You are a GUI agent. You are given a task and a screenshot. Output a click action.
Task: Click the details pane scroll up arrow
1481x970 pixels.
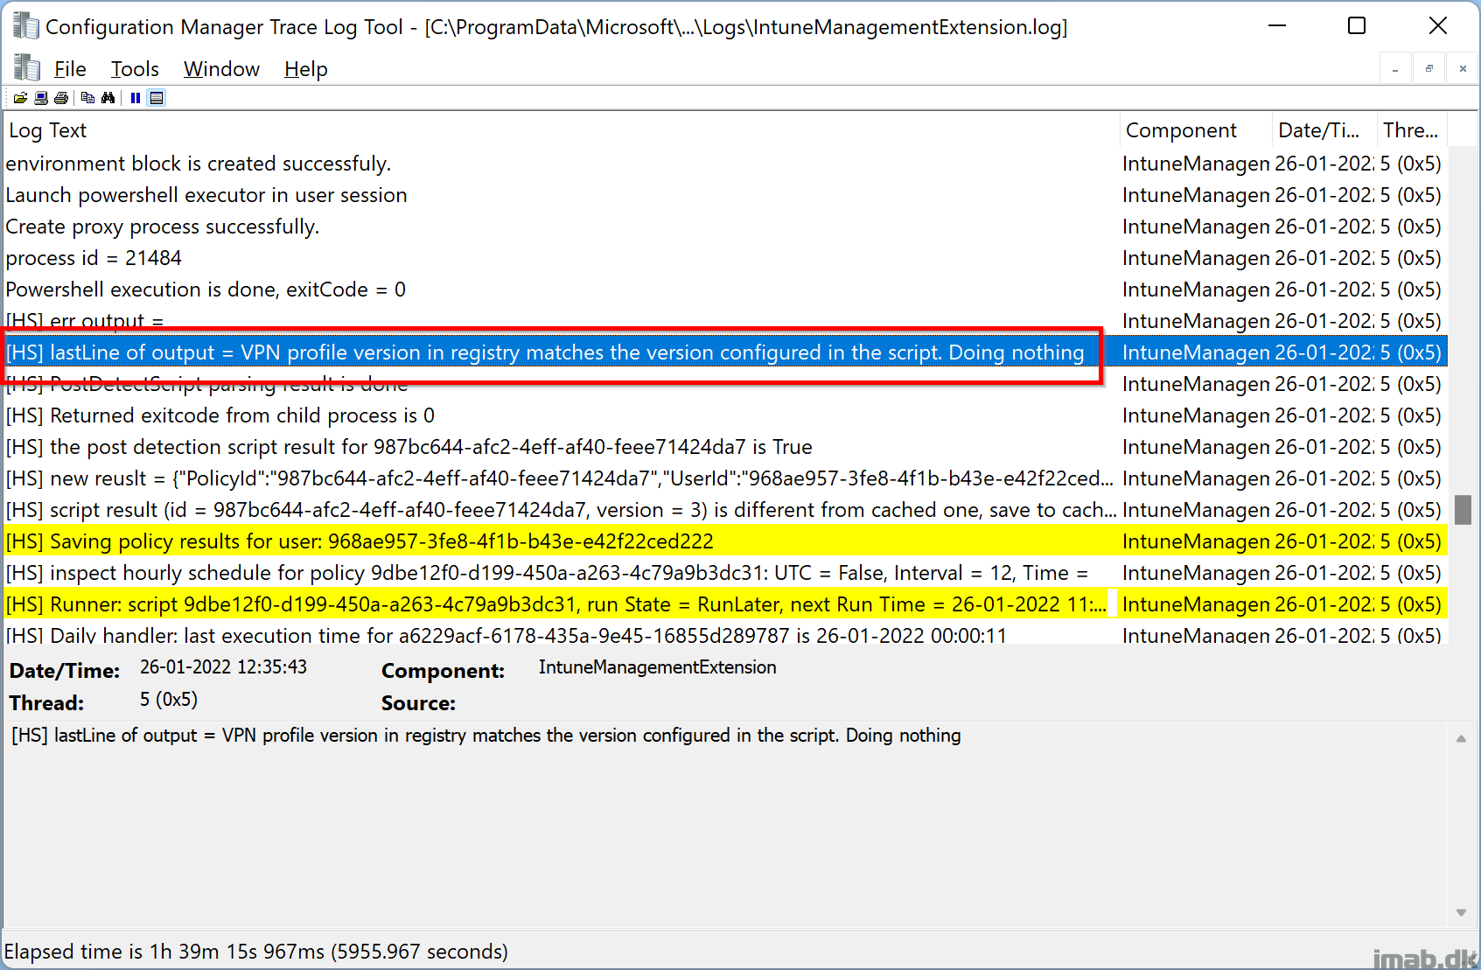click(x=1461, y=739)
